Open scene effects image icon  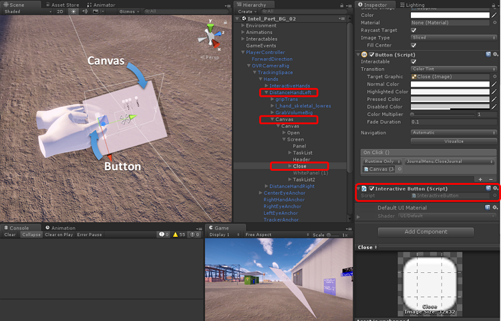coord(96,11)
